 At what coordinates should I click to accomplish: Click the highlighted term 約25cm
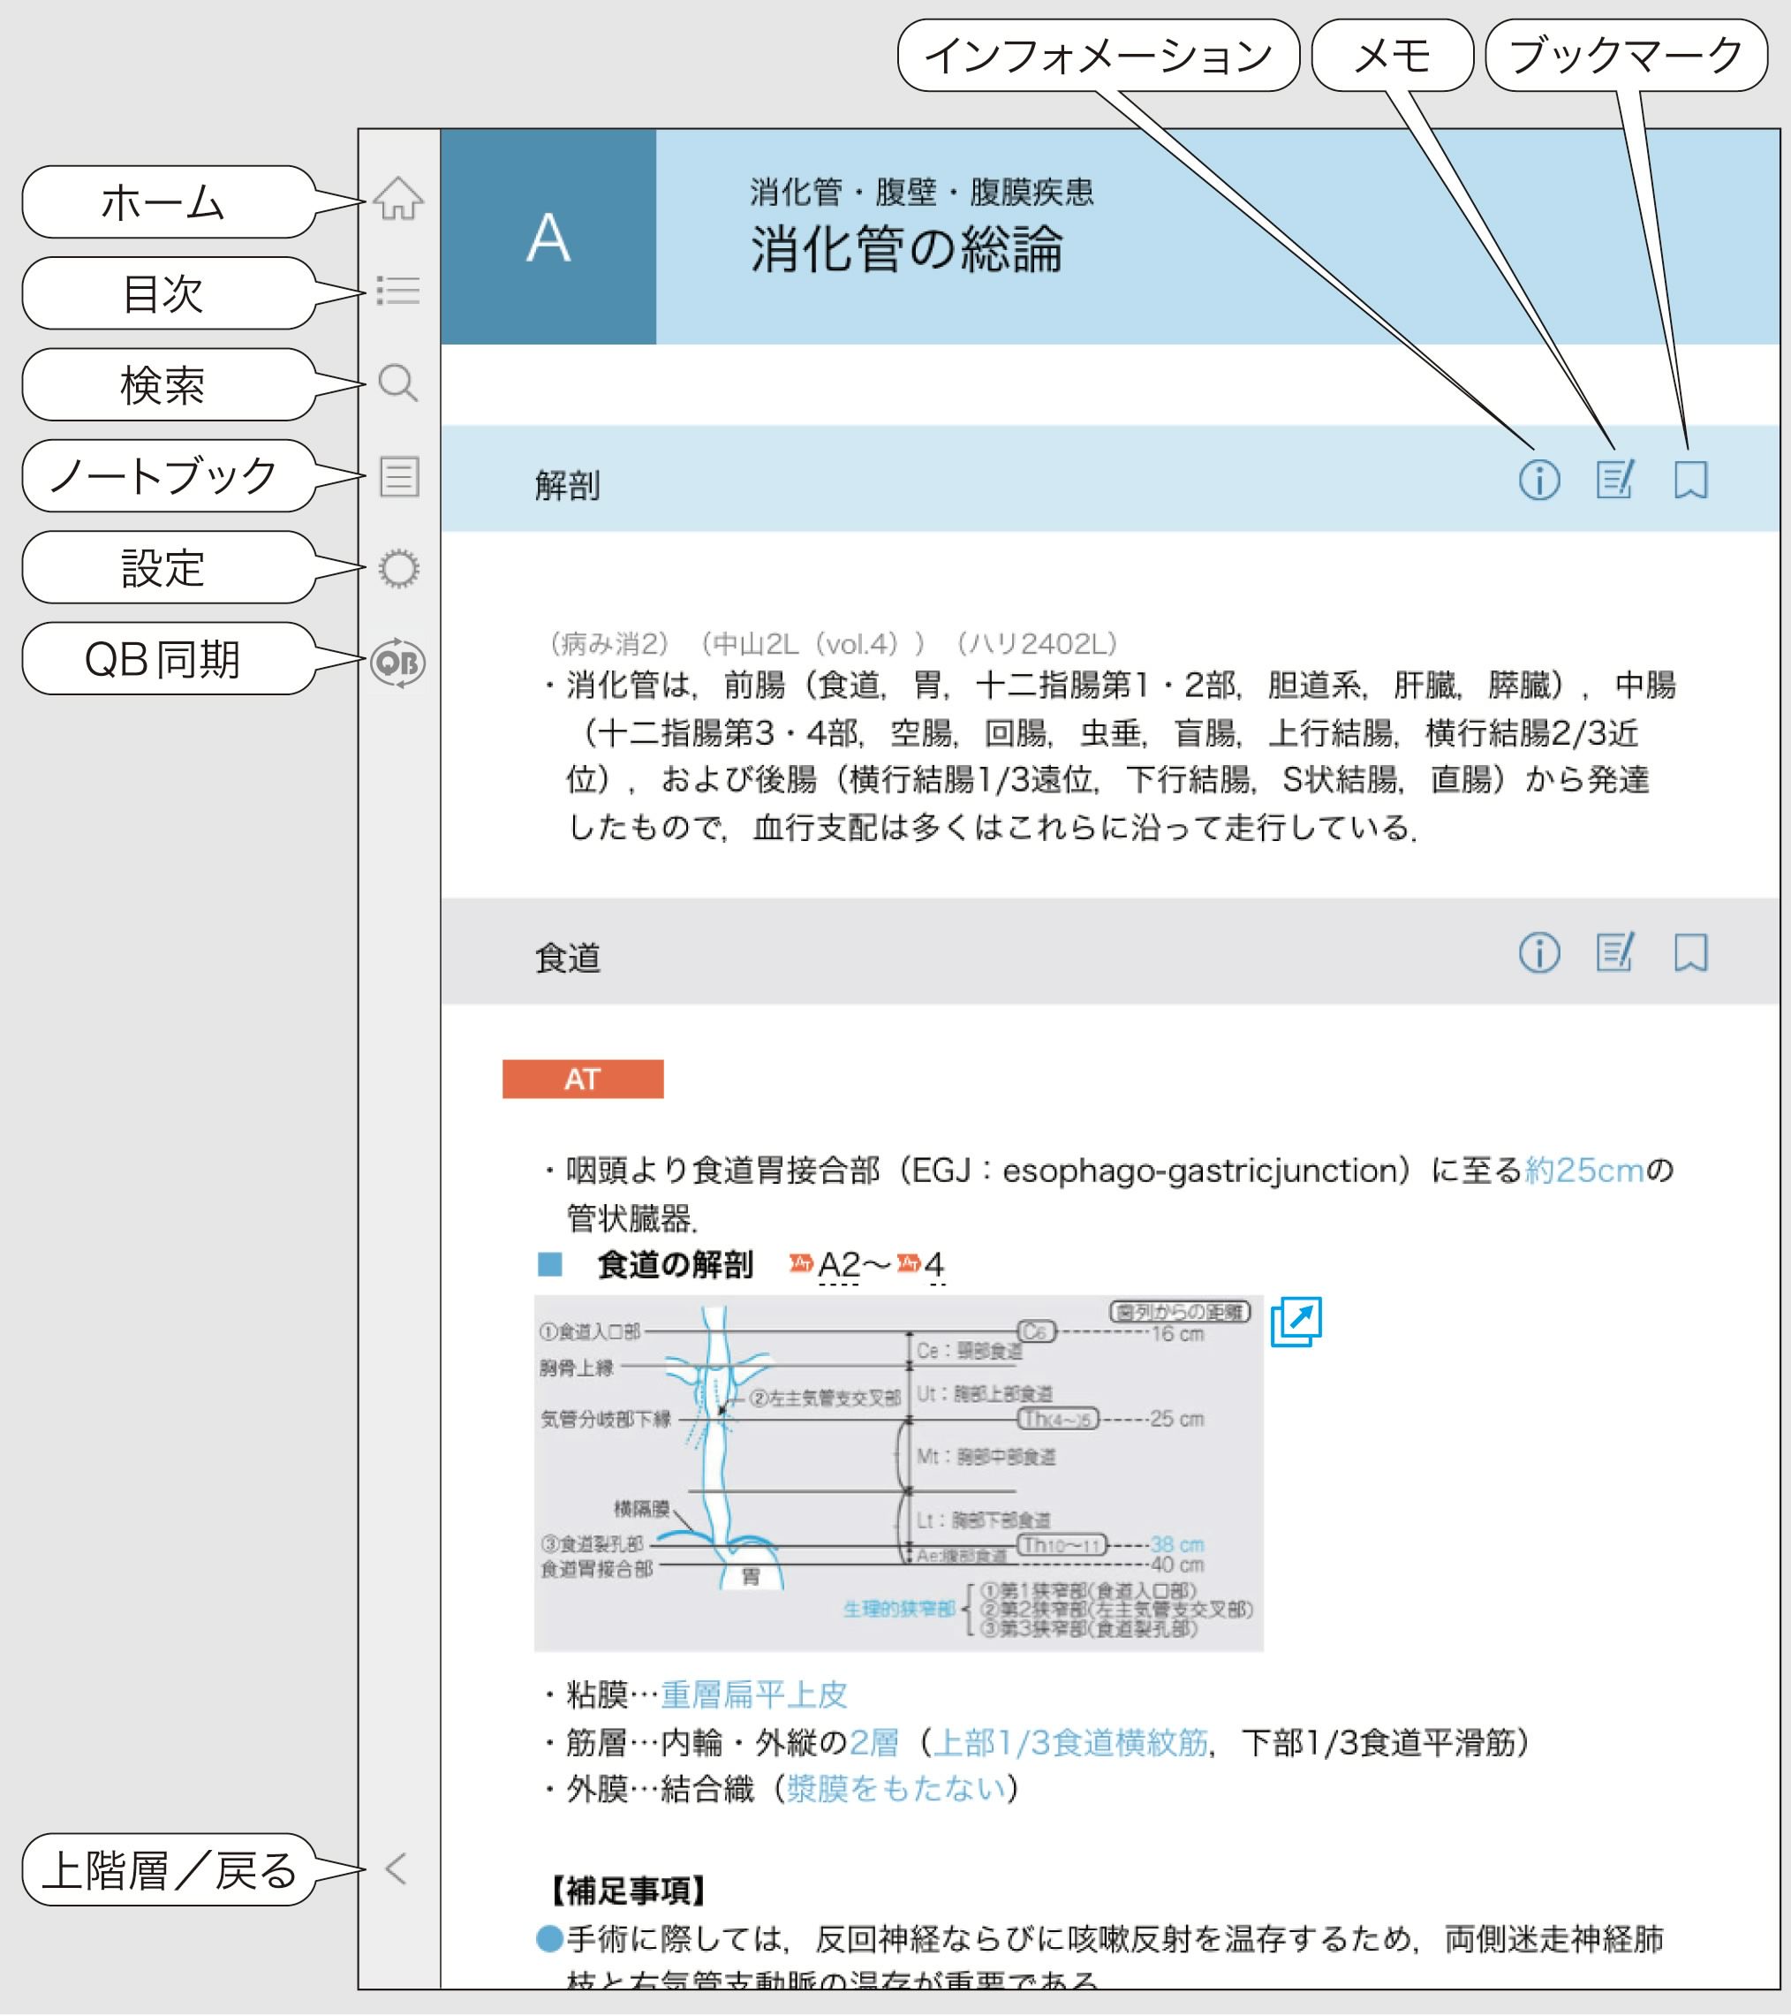[1583, 1171]
